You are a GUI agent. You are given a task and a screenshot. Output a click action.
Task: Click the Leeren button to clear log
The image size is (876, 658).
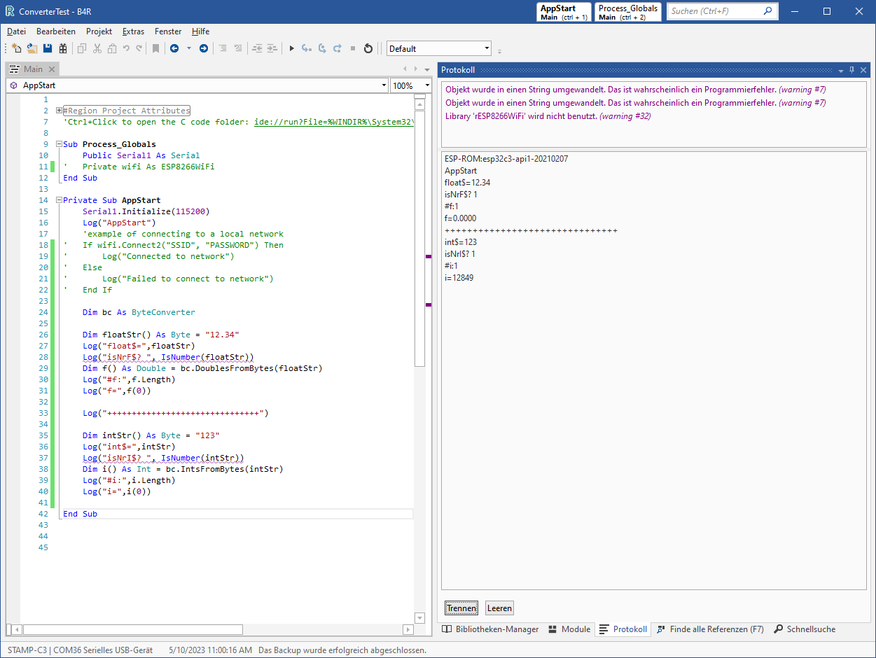pyautogui.click(x=499, y=608)
